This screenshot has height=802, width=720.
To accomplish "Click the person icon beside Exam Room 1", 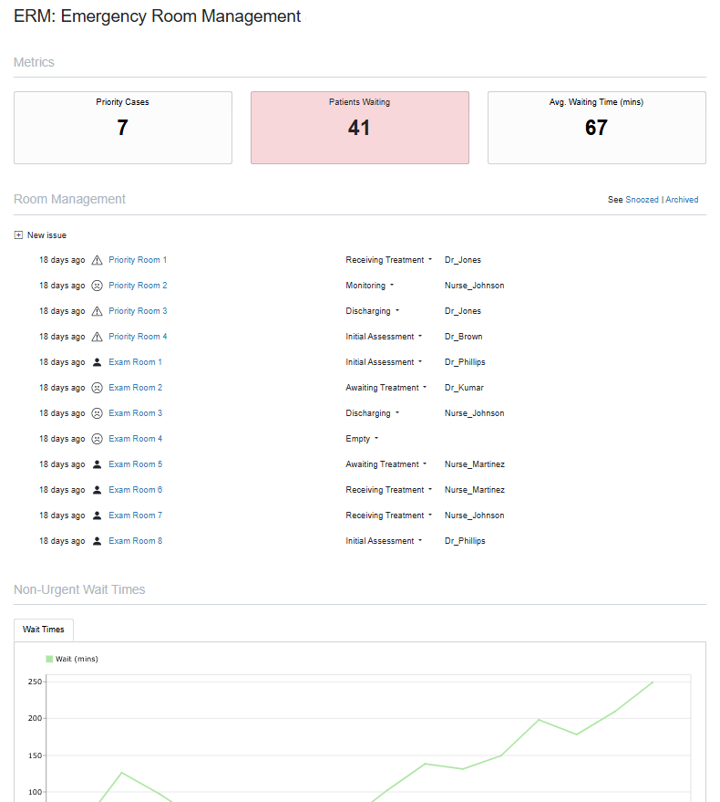I will [x=97, y=362].
